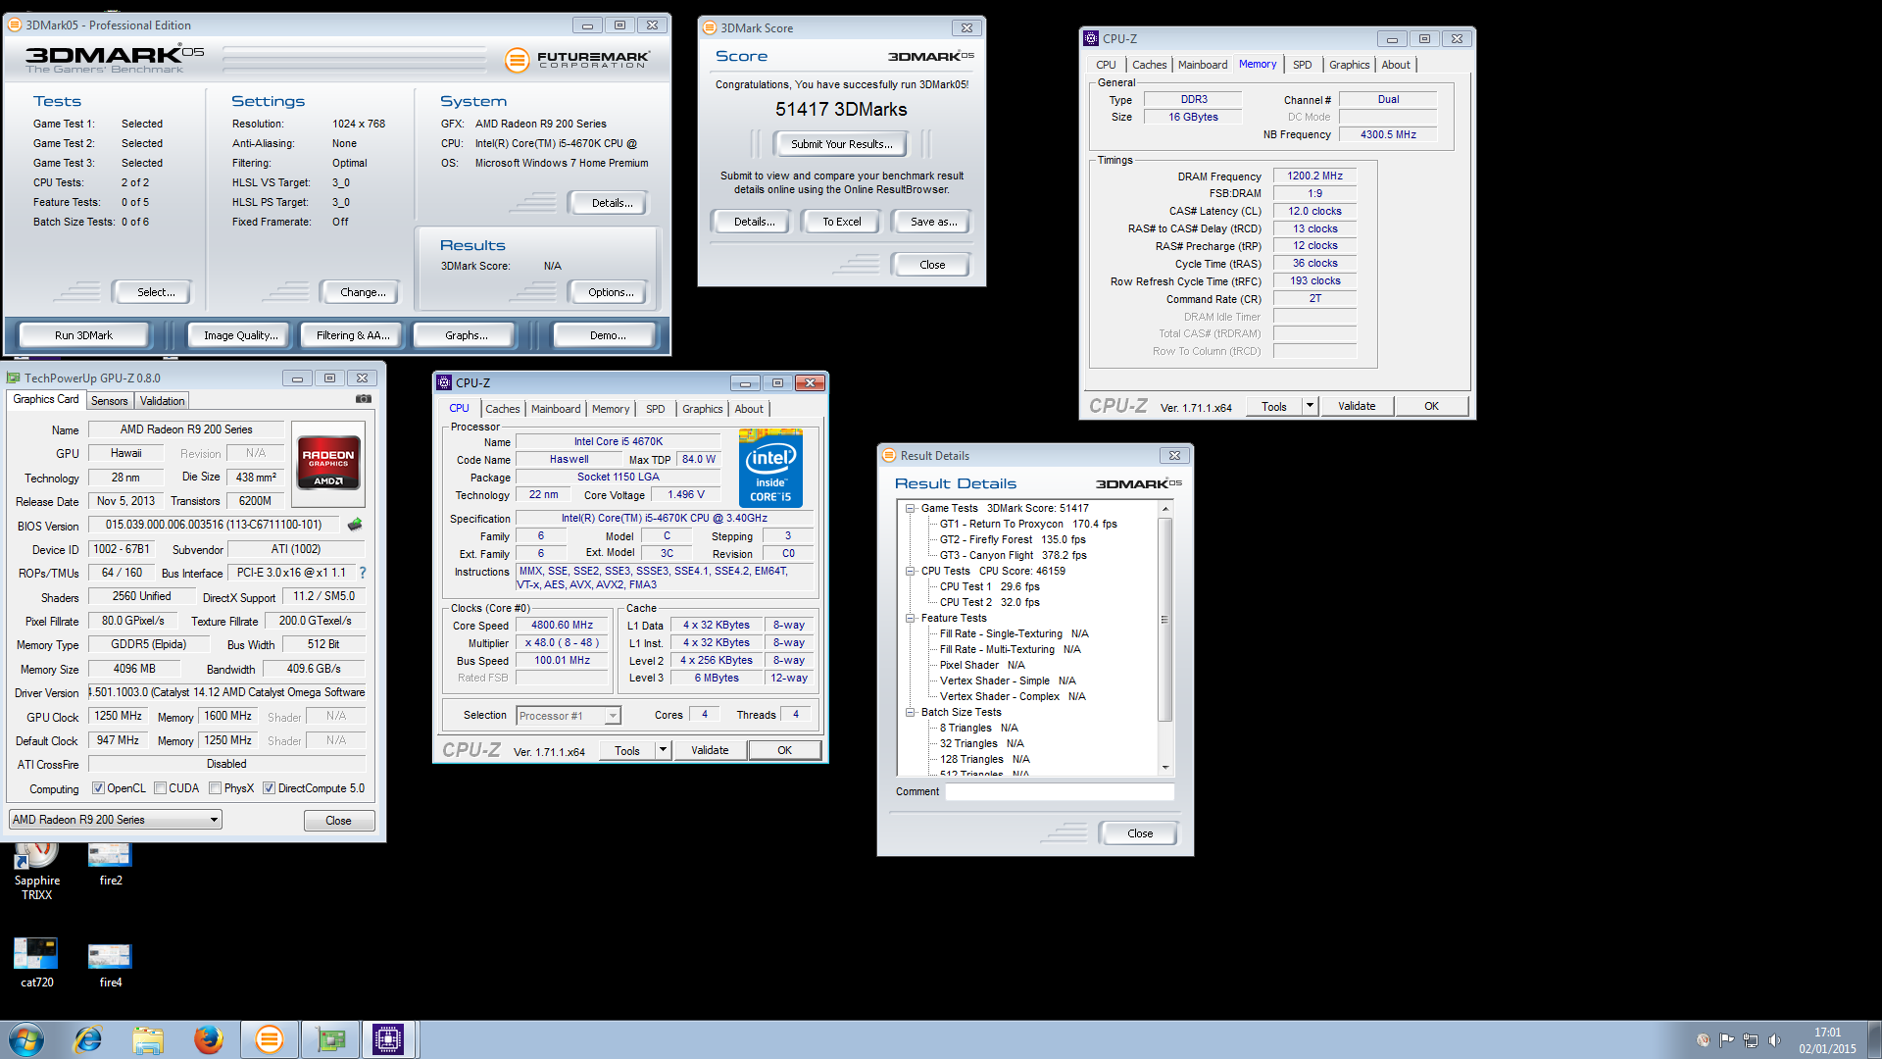The image size is (1882, 1059).
Task: Select the fire4 desktop file icon
Action: click(x=110, y=964)
